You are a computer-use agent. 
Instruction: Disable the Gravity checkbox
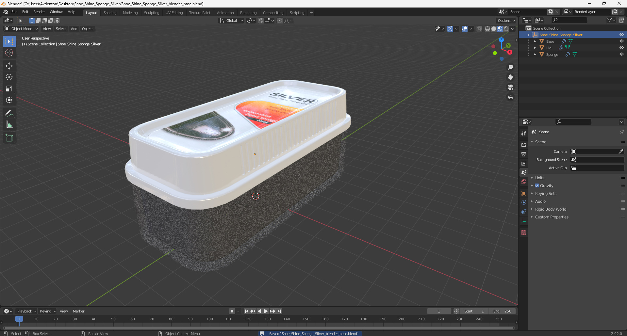(537, 185)
